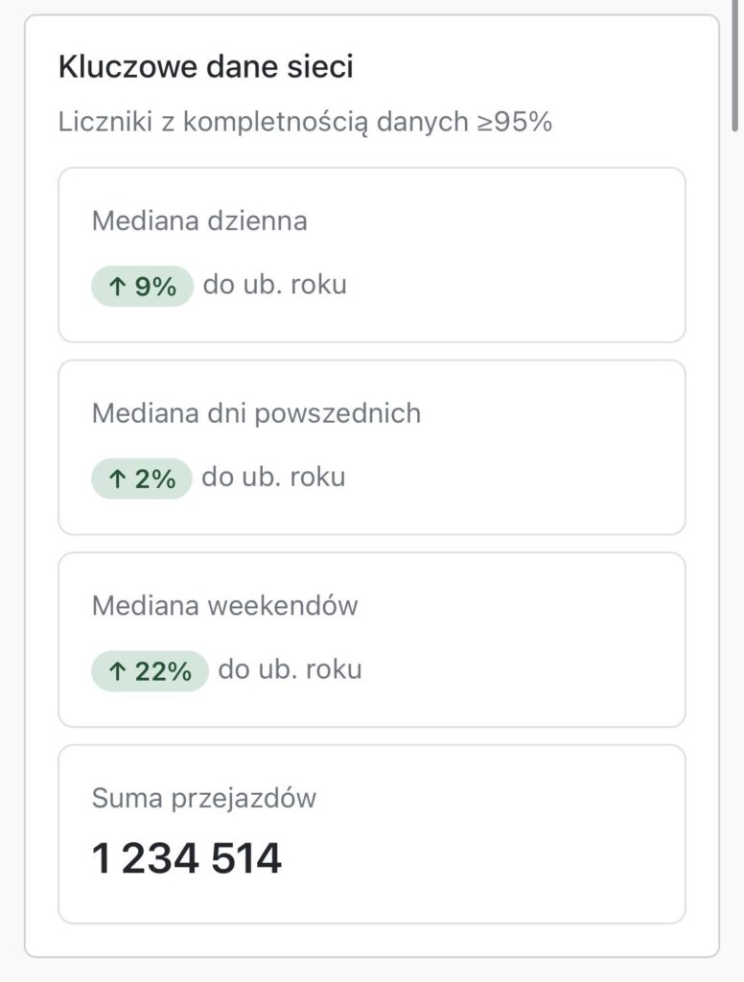Select the 9% change badge

[143, 287]
